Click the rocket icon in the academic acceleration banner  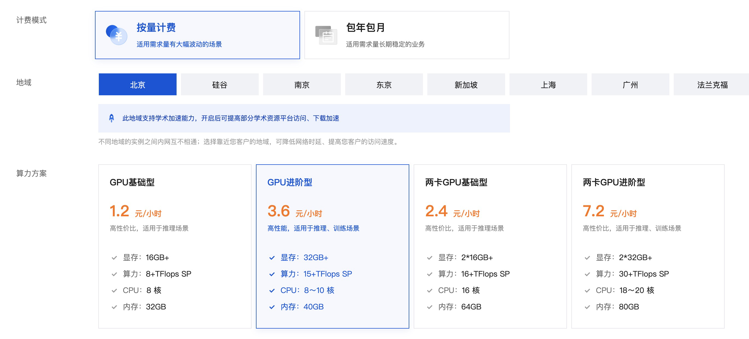[112, 118]
